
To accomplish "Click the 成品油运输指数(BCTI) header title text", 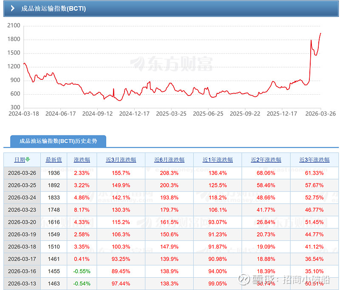I will pos(54,8).
